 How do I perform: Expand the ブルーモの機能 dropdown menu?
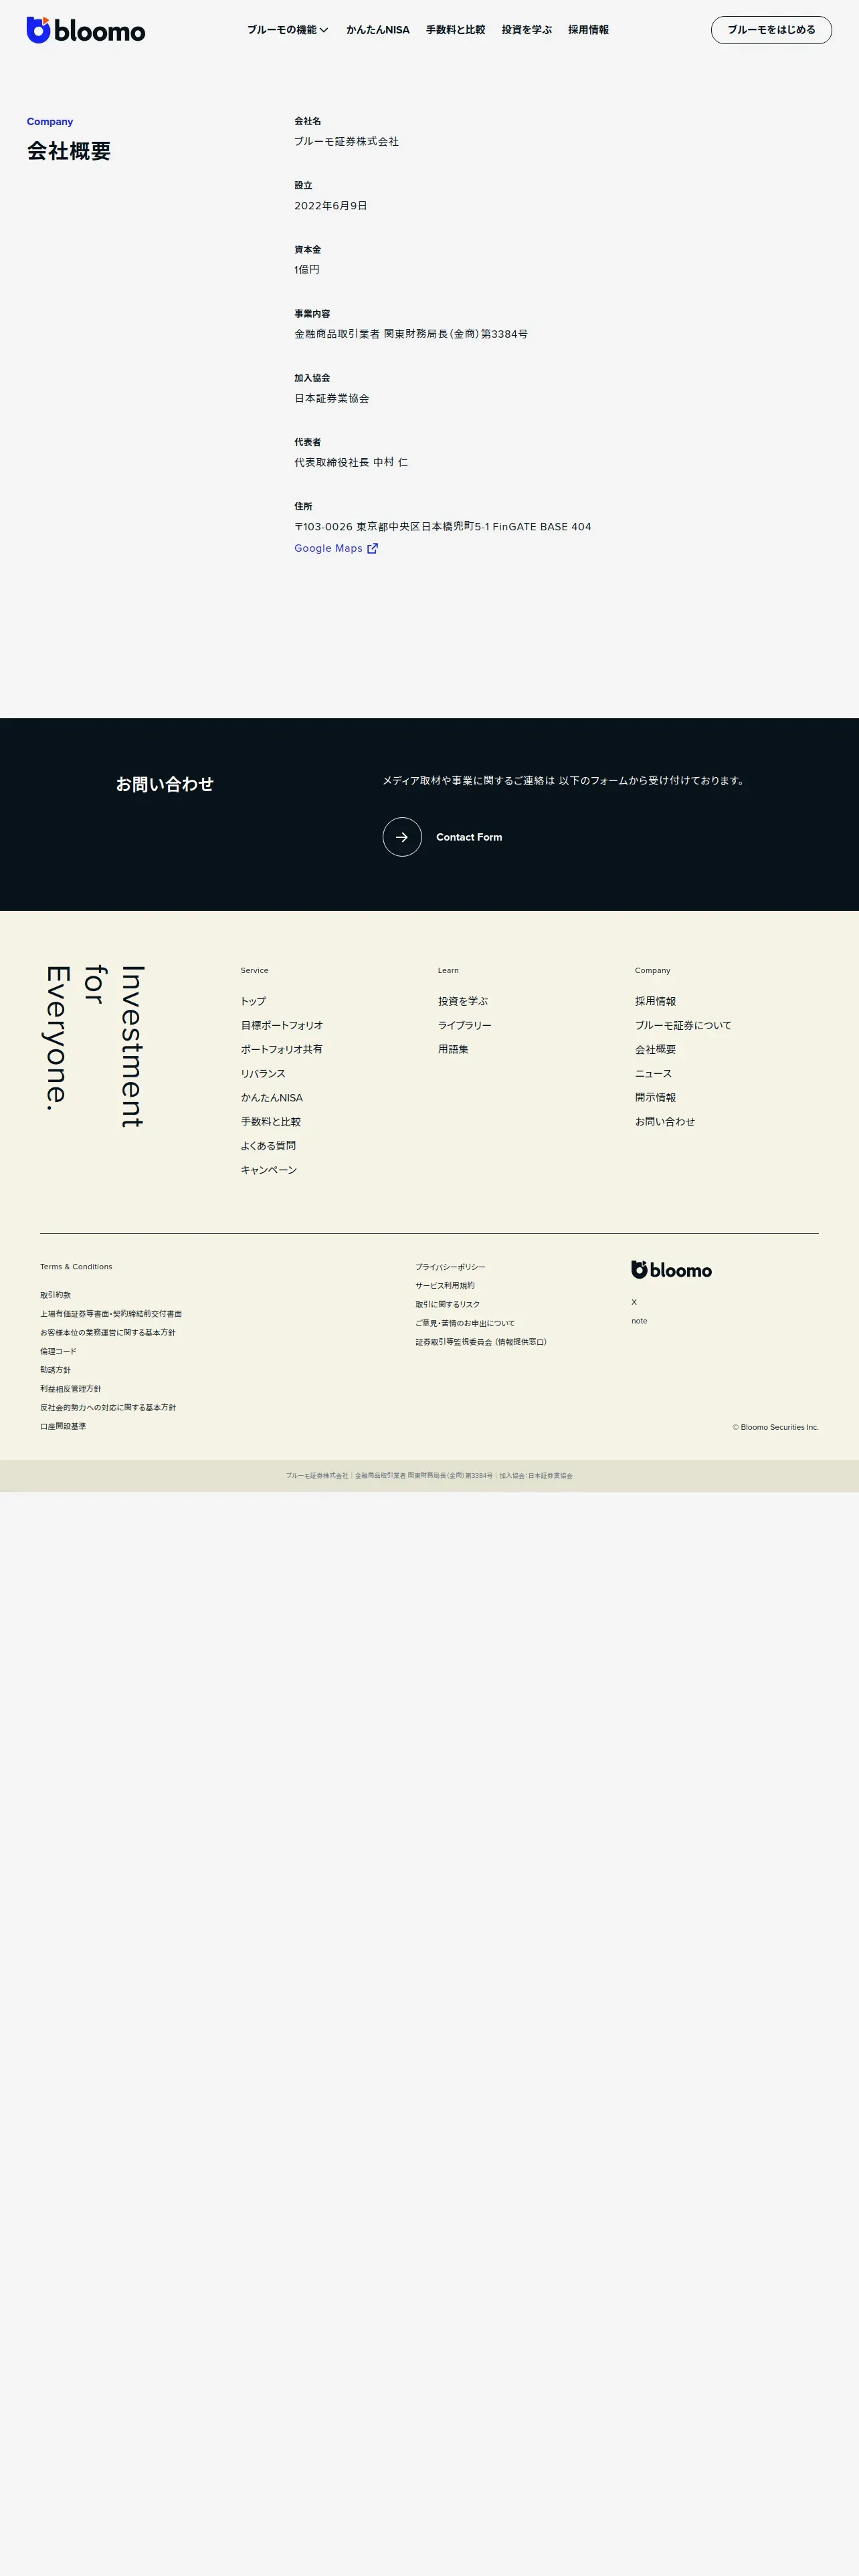288,30
